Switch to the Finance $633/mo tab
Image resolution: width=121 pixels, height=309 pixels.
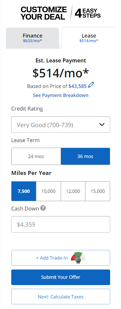click(x=33, y=38)
